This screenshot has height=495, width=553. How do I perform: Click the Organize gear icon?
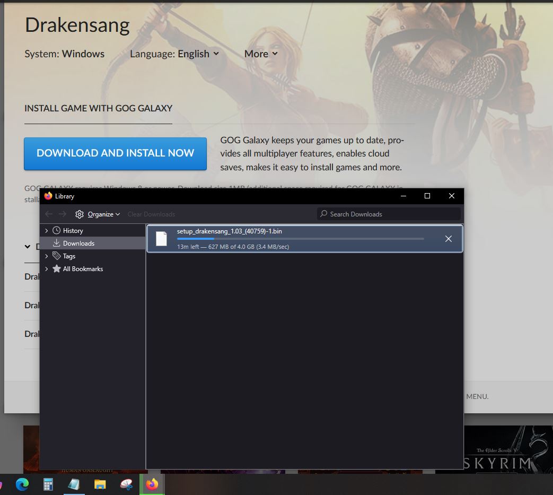click(x=80, y=214)
